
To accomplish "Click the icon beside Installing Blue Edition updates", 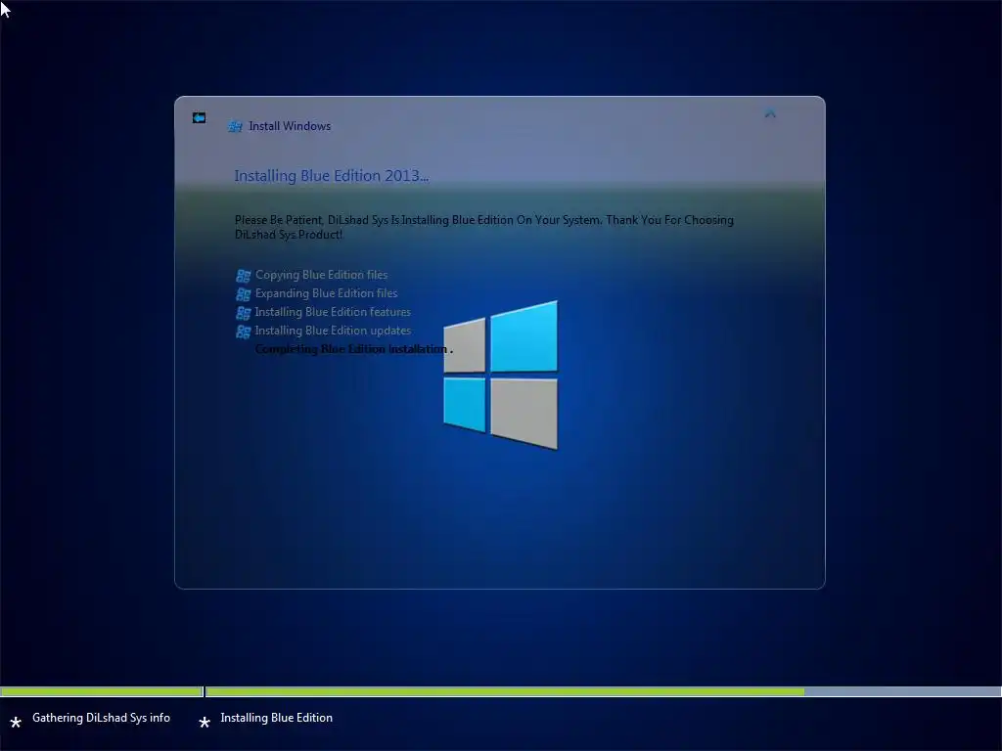I will click(x=243, y=331).
